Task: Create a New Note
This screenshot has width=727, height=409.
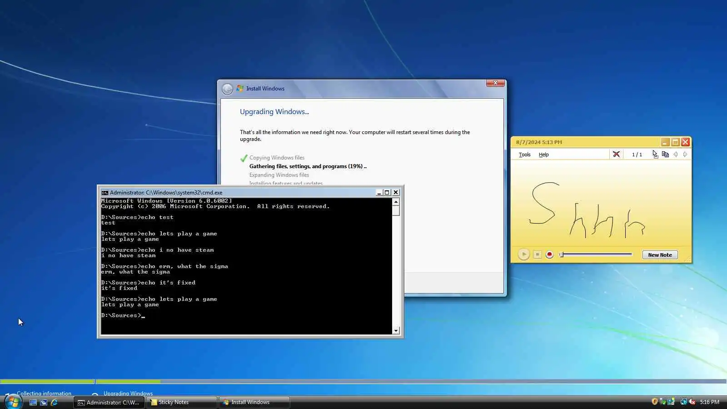Action: [660, 255]
